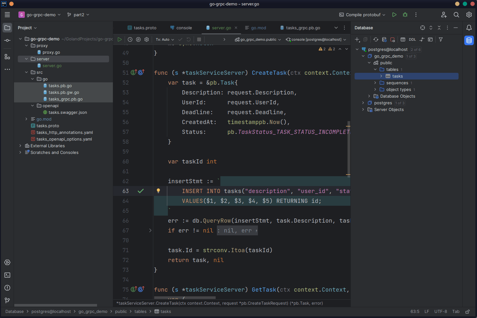Open the query history clock icon
This screenshot has height=318, width=477.
pyautogui.click(x=130, y=39)
